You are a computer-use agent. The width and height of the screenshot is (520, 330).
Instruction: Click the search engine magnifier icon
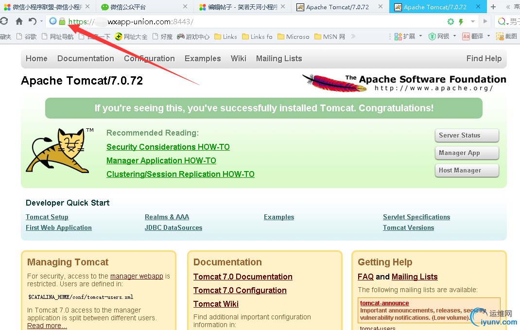click(x=502, y=21)
